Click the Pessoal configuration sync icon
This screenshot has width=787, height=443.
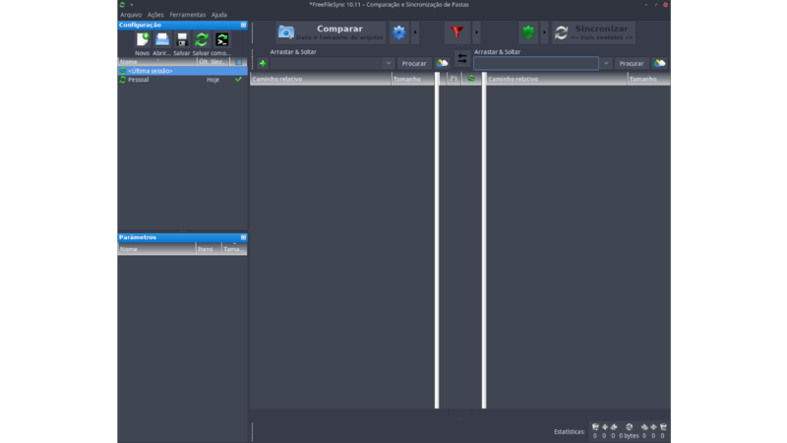[x=123, y=80]
